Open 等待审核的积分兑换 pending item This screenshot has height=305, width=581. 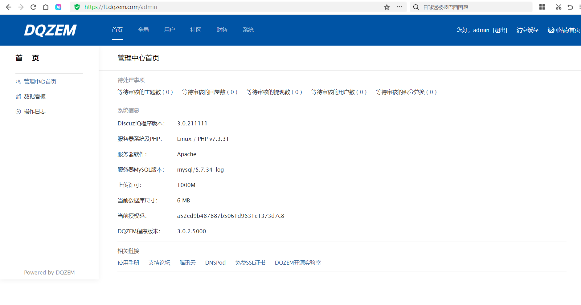(406, 92)
